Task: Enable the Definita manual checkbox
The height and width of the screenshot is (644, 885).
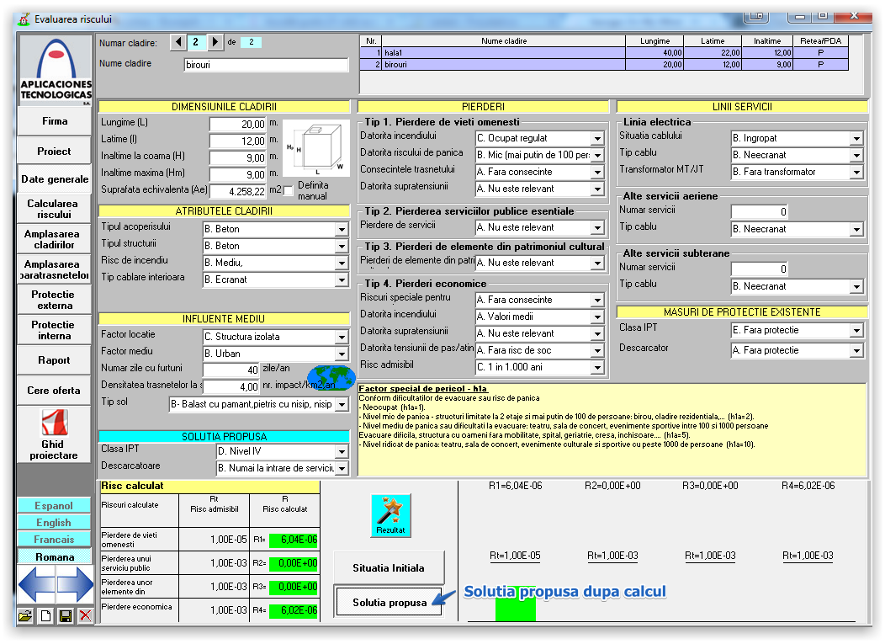Action: point(289,191)
